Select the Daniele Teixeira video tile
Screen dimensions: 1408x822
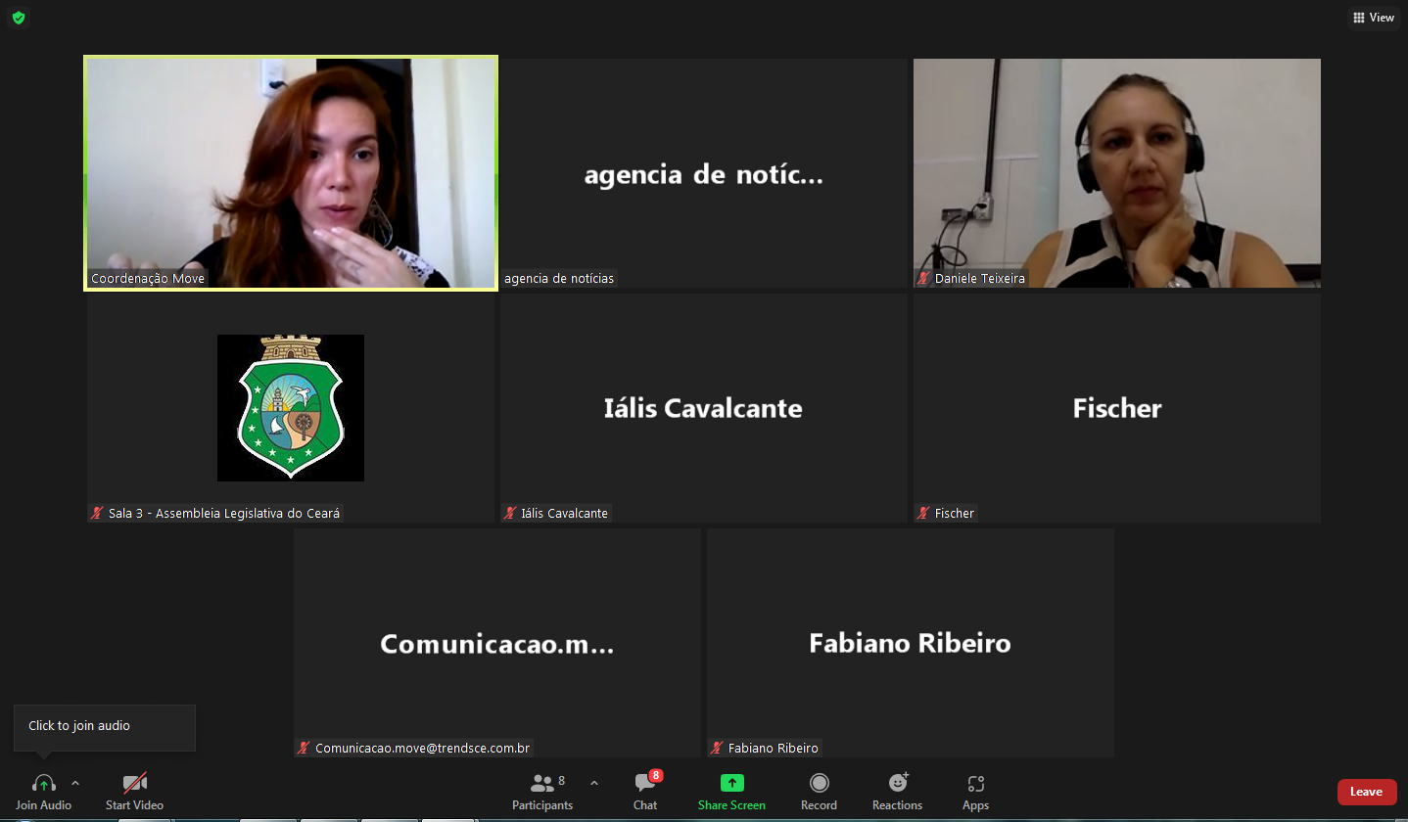coord(1116,172)
